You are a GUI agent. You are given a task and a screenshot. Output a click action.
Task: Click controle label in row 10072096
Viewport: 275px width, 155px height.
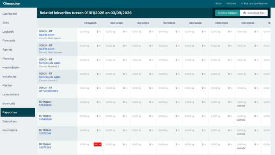click(241, 134)
